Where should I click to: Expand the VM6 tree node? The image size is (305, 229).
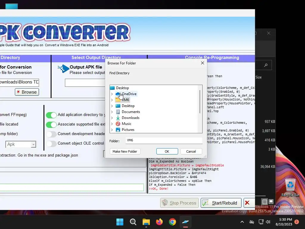click(112, 100)
